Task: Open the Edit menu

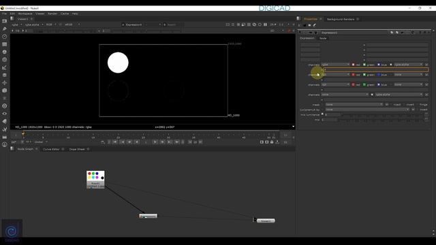Action: [x=12, y=14]
